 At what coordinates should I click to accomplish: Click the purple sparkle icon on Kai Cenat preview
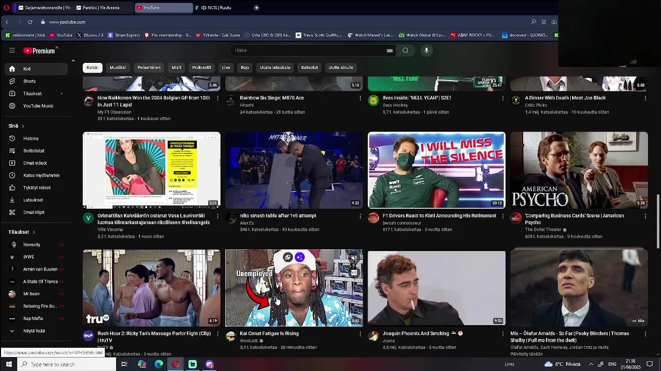[300, 257]
